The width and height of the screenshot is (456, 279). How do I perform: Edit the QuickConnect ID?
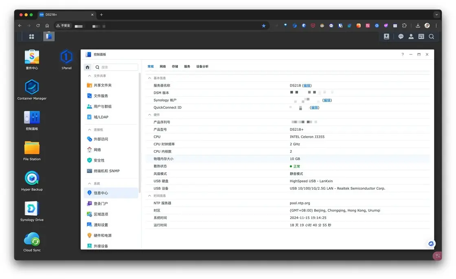pyautogui.click(x=314, y=108)
